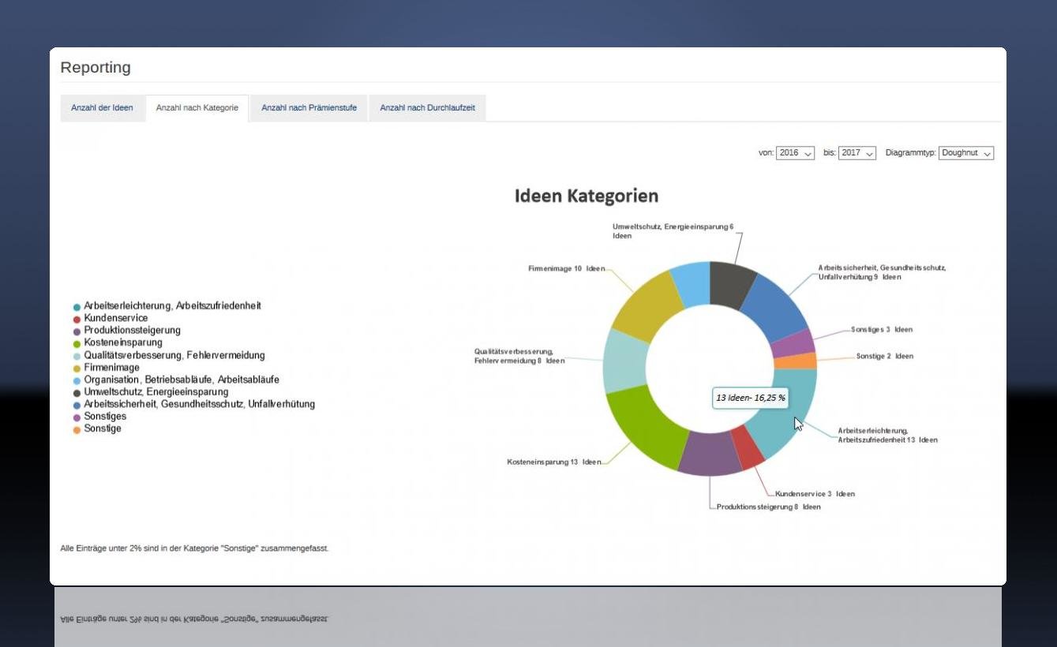Open the Diagrammtyp Doughnut dropdown
The image size is (1057, 647).
pos(966,153)
